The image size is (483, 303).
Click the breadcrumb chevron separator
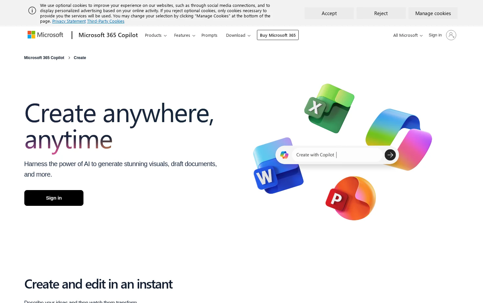click(x=69, y=58)
